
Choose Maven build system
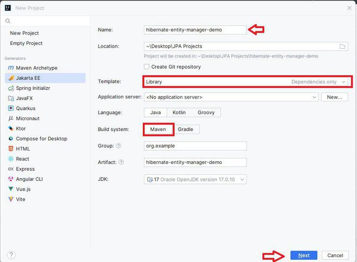pos(158,129)
